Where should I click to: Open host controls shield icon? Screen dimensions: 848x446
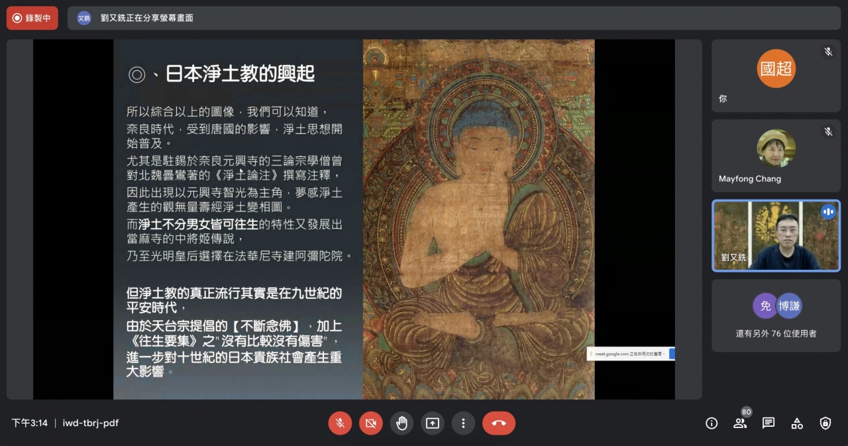pyautogui.click(x=825, y=423)
